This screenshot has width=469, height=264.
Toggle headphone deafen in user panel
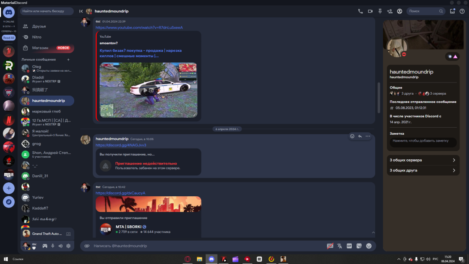click(x=60, y=246)
